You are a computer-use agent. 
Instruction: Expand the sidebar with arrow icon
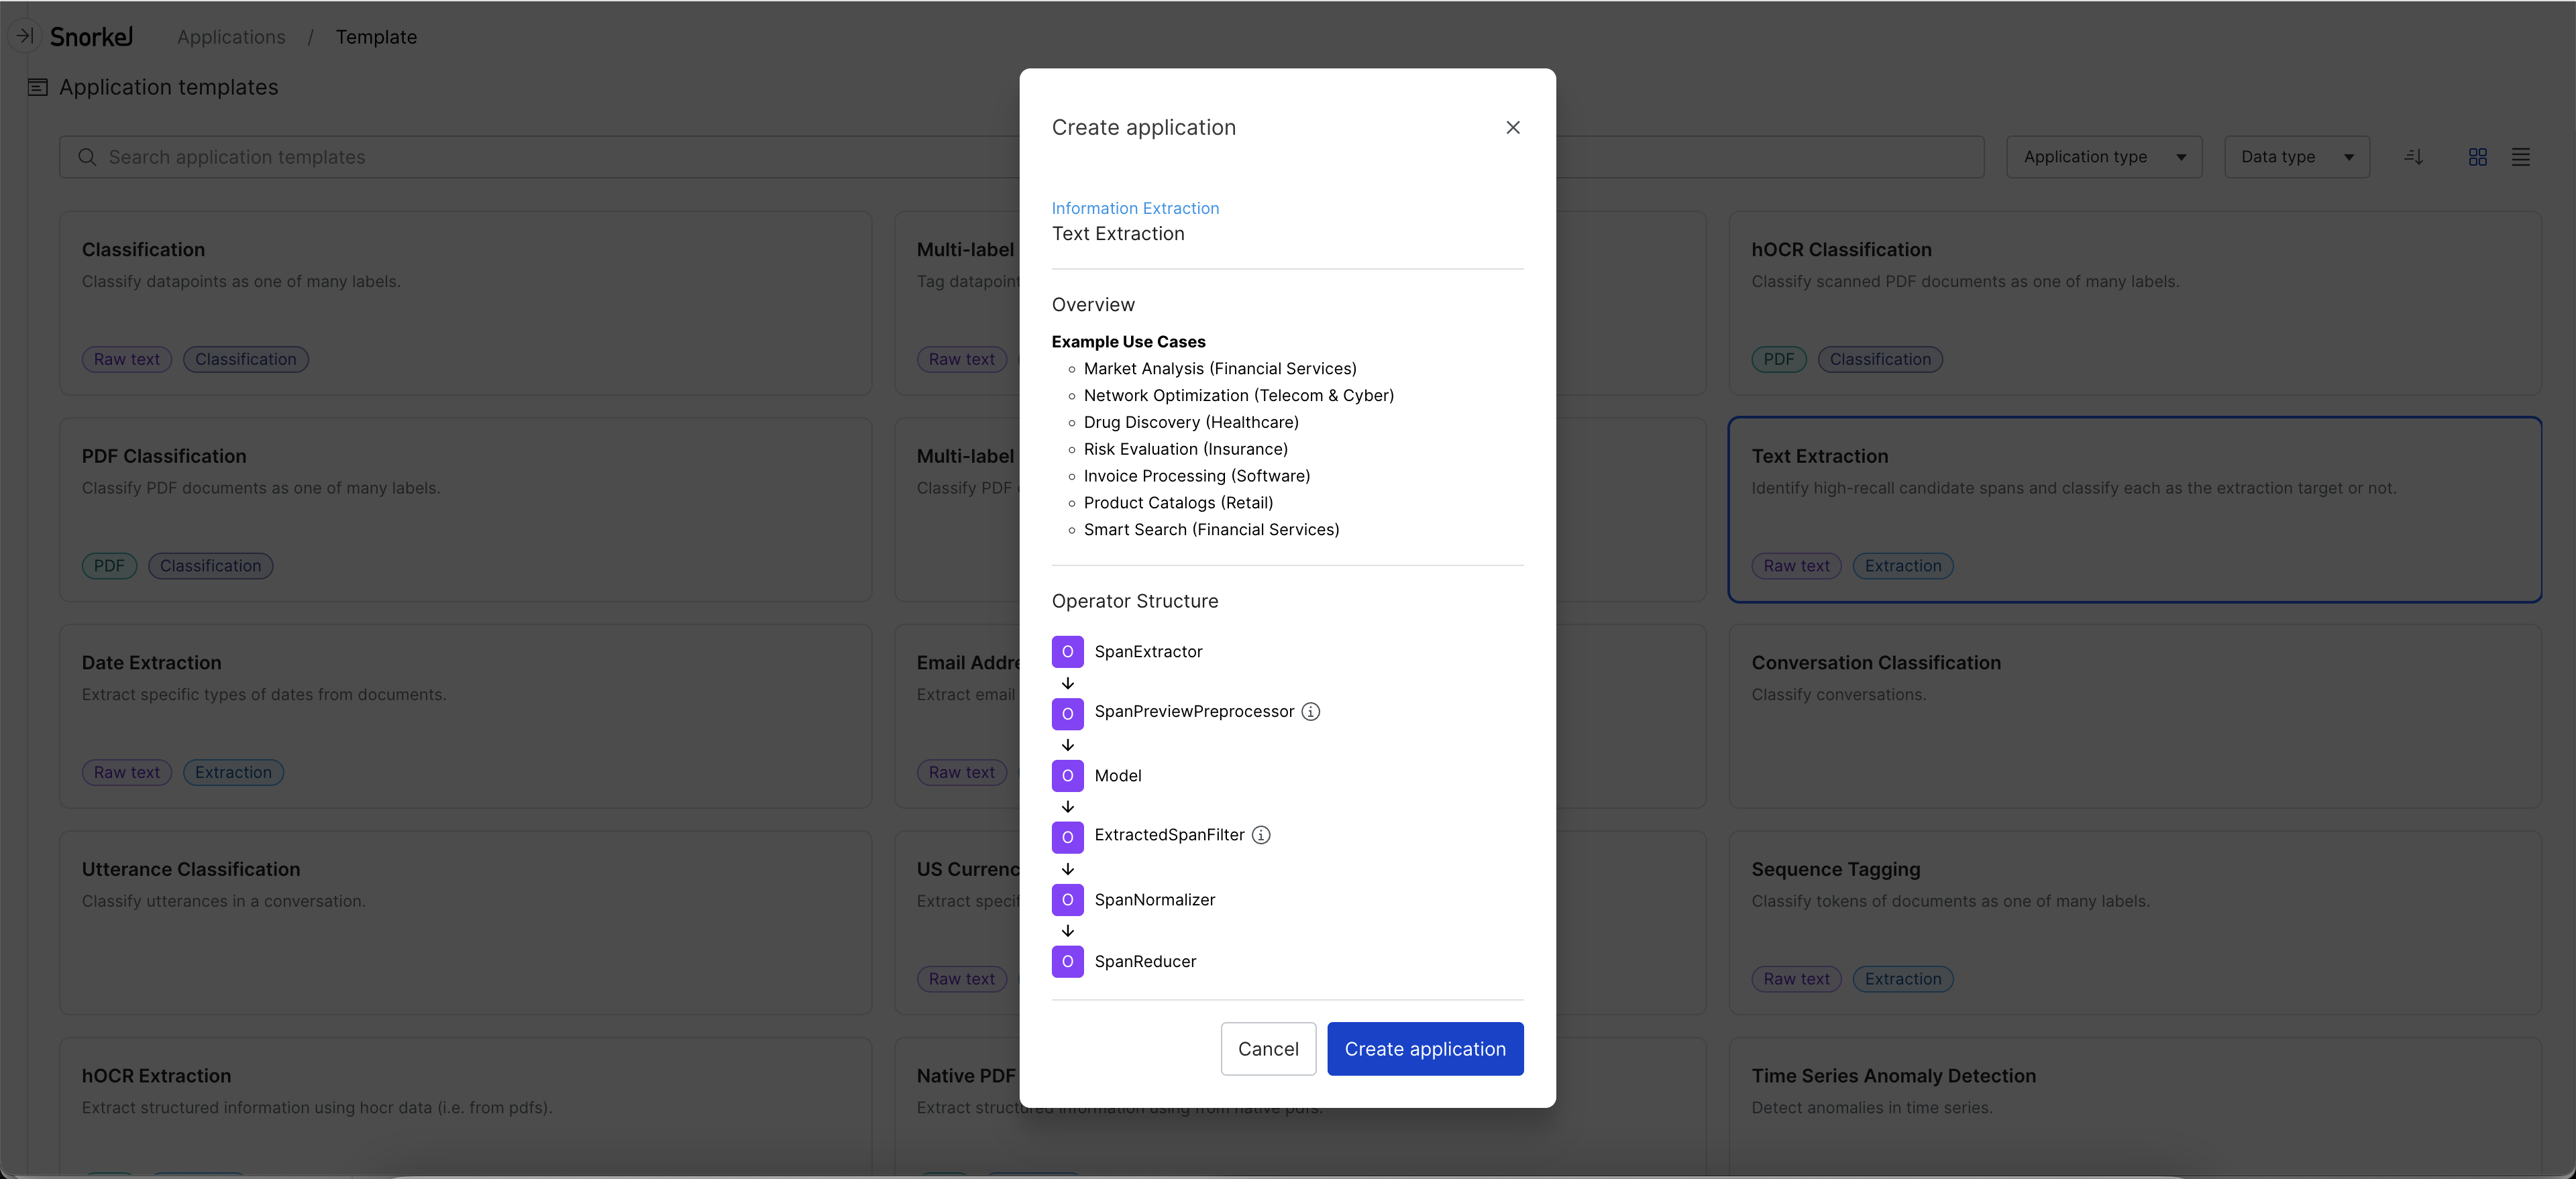(x=25, y=36)
